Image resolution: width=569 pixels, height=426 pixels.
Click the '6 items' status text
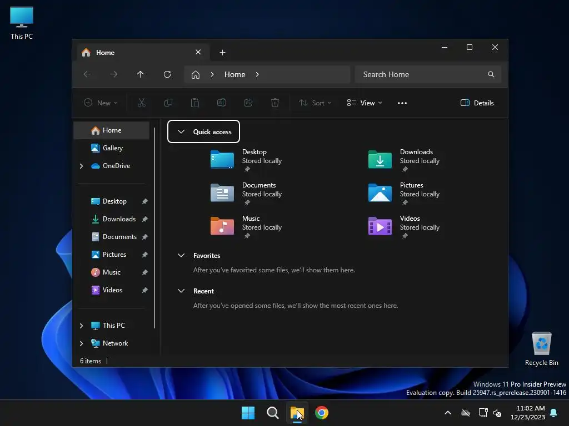click(x=91, y=361)
